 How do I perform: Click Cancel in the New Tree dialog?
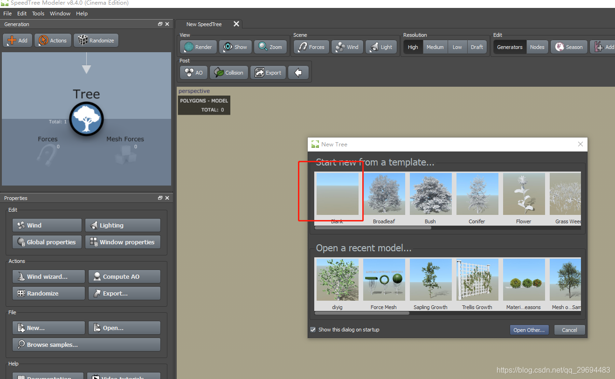click(569, 330)
